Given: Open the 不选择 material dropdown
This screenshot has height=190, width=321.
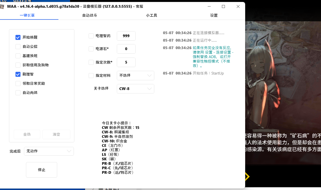Looking at the screenshot, I should (135, 75).
